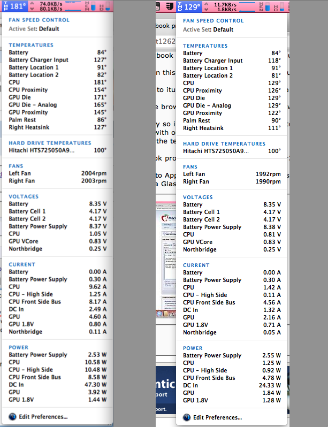Open the 129° temperature menu bar item

pos(189,6)
